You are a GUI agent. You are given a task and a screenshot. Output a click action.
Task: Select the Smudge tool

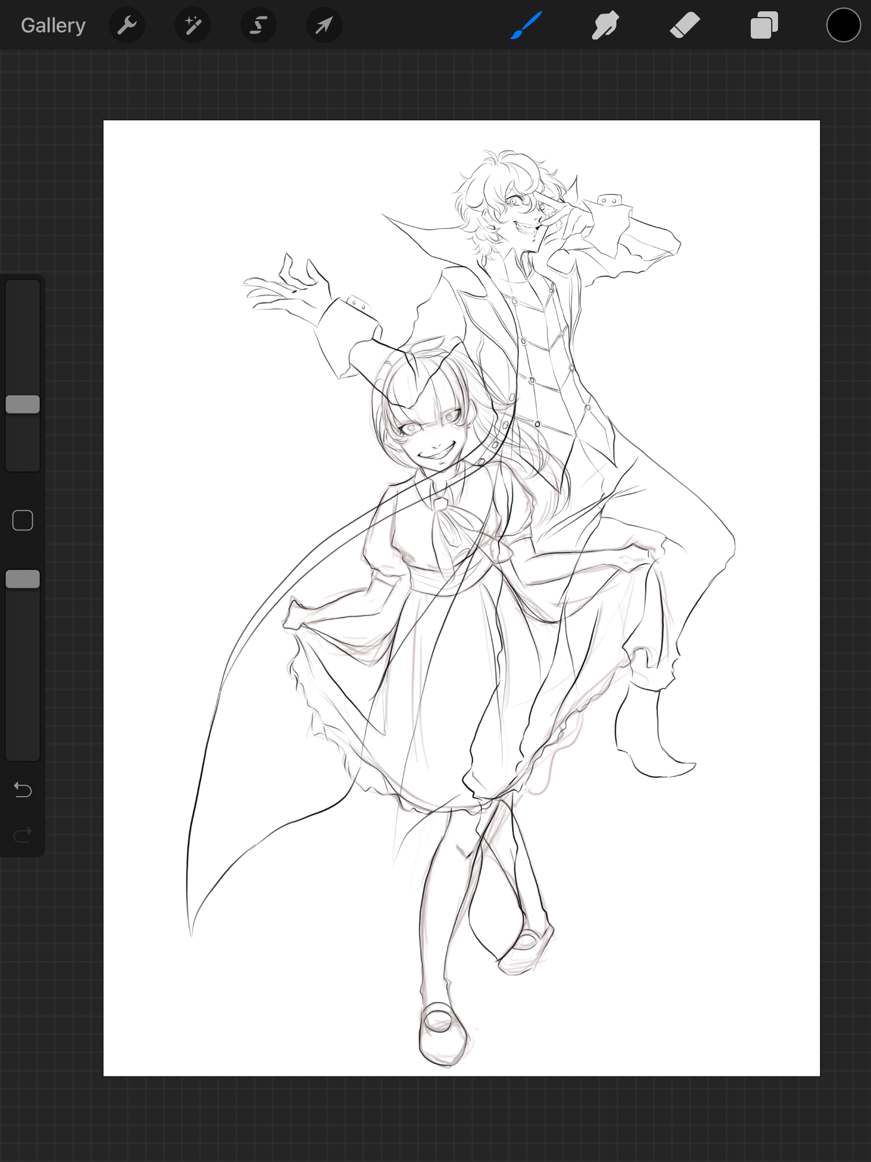pos(605,26)
